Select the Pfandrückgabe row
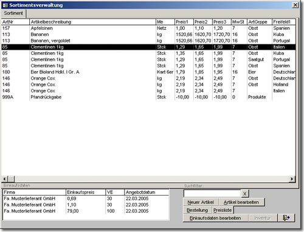 (148, 97)
